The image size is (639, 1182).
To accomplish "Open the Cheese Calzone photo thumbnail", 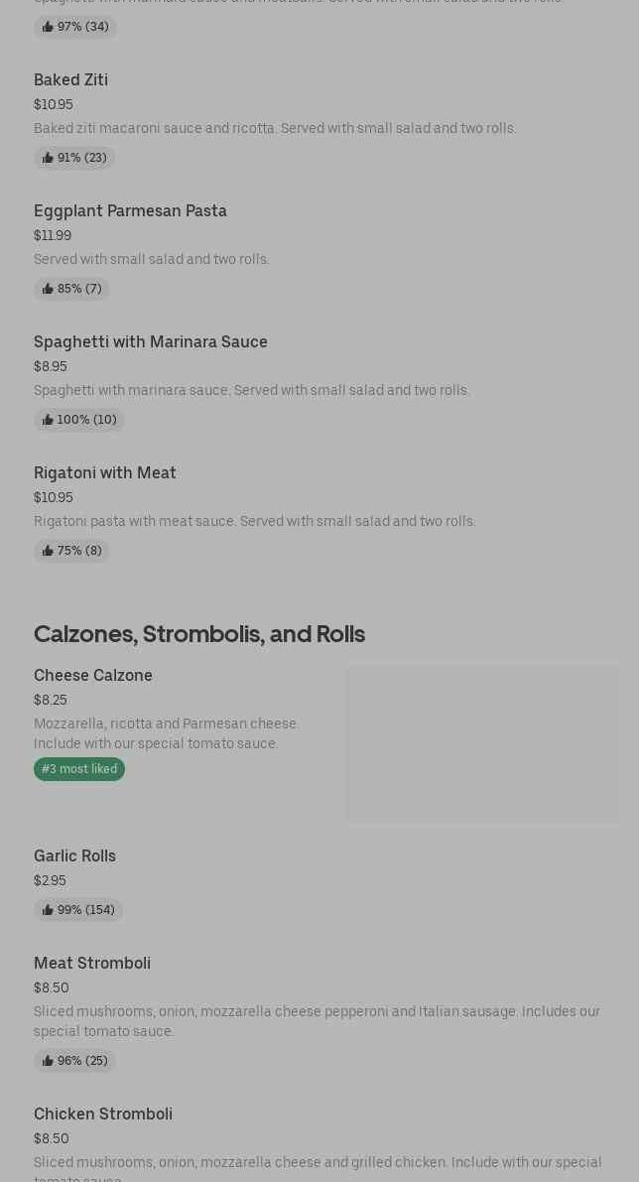I will 482,743.
